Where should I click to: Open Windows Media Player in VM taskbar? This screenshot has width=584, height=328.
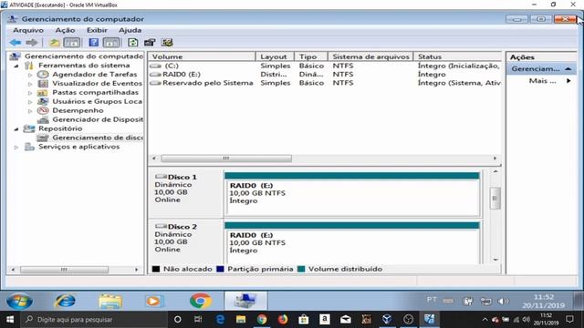[x=153, y=301]
